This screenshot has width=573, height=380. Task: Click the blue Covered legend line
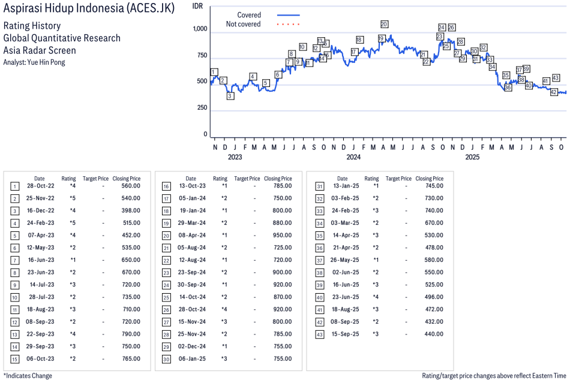coord(288,15)
